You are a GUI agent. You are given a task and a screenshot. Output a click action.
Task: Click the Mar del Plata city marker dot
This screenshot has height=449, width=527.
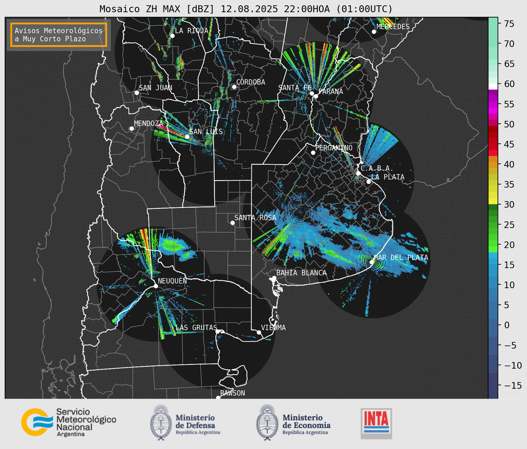coord(372,262)
